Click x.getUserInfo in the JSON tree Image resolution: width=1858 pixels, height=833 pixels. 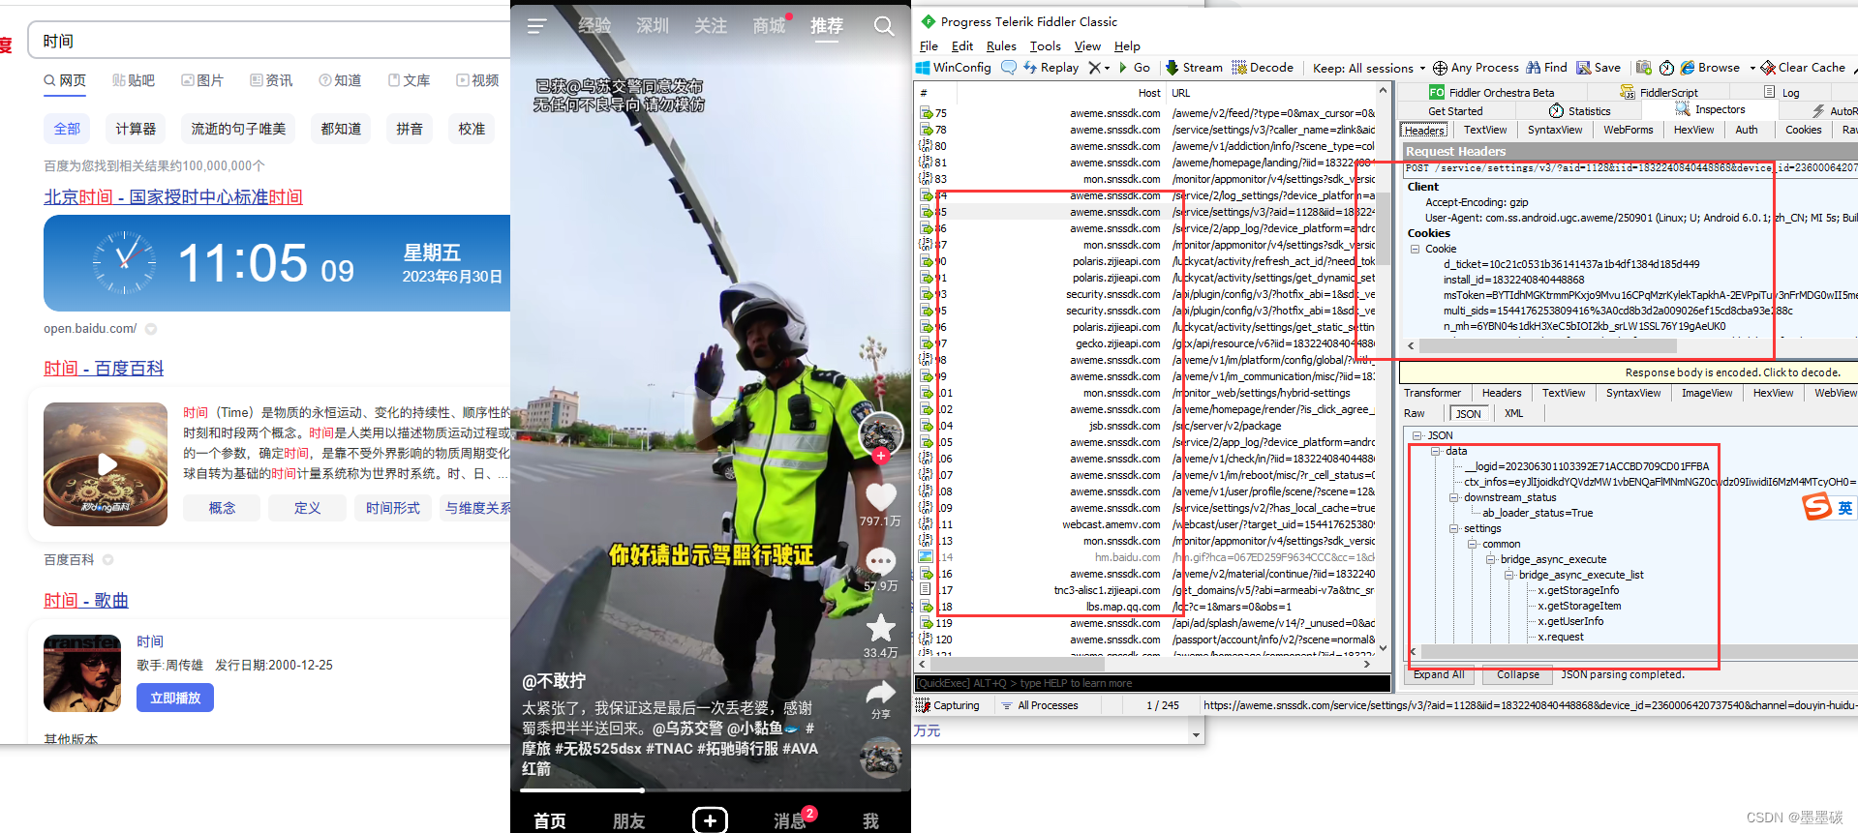pyautogui.click(x=1570, y=621)
